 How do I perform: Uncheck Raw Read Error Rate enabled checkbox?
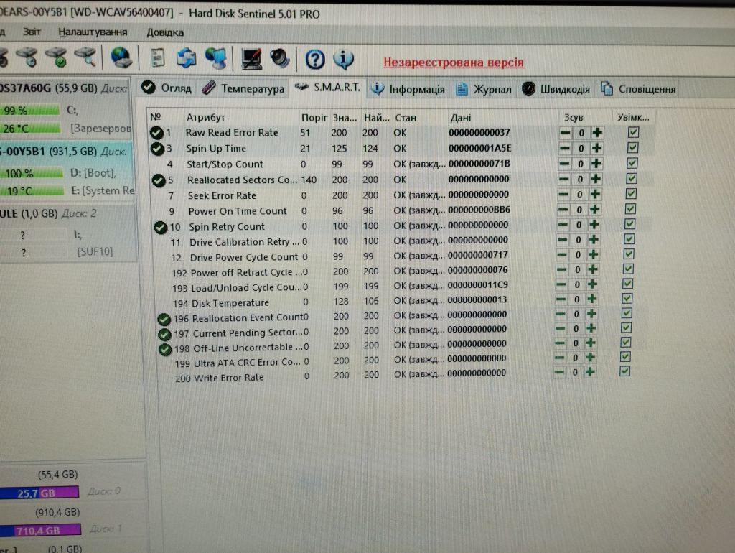pos(633,132)
